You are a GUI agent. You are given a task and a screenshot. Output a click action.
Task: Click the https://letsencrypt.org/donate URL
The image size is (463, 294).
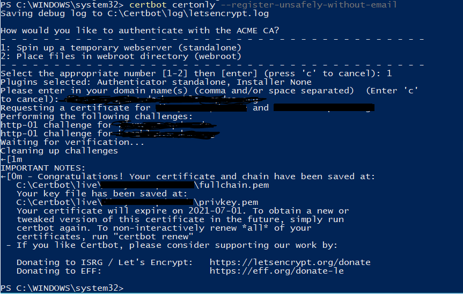coord(290,262)
